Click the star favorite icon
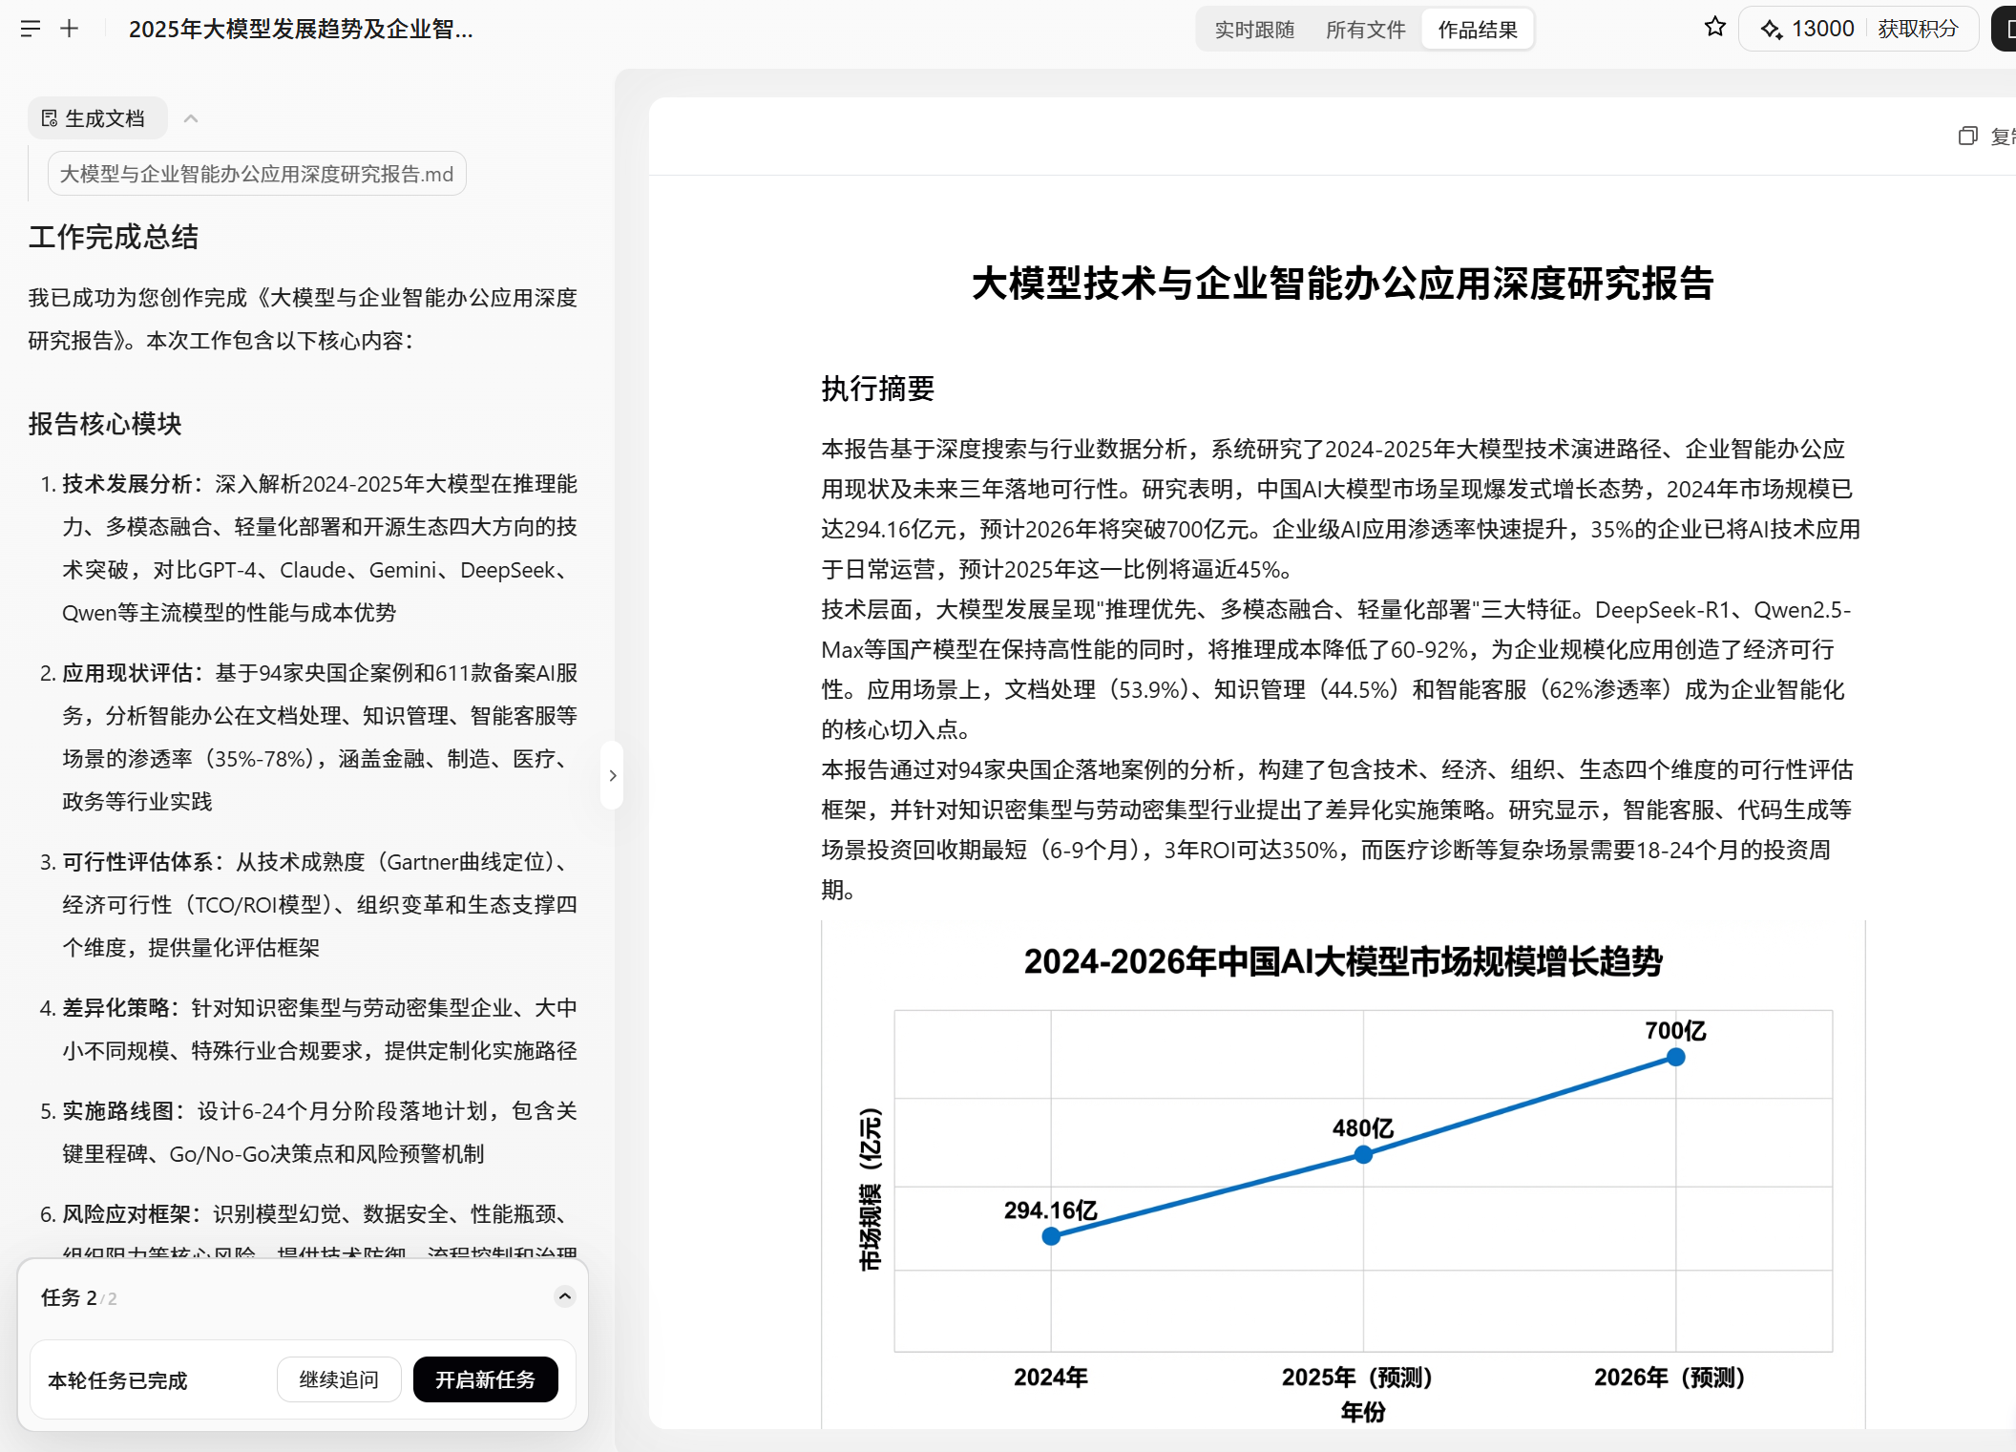Image resolution: width=2016 pixels, height=1452 pixels. click(1714, 28)
